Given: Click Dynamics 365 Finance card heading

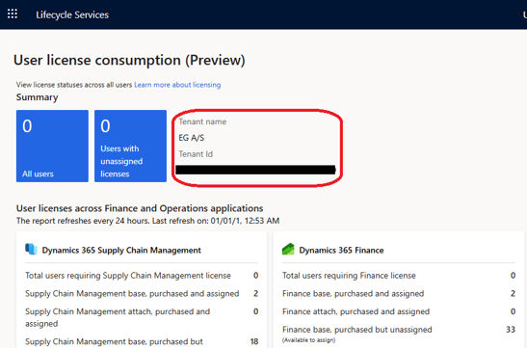Looking at the screenshot, I should coord(341,251).
